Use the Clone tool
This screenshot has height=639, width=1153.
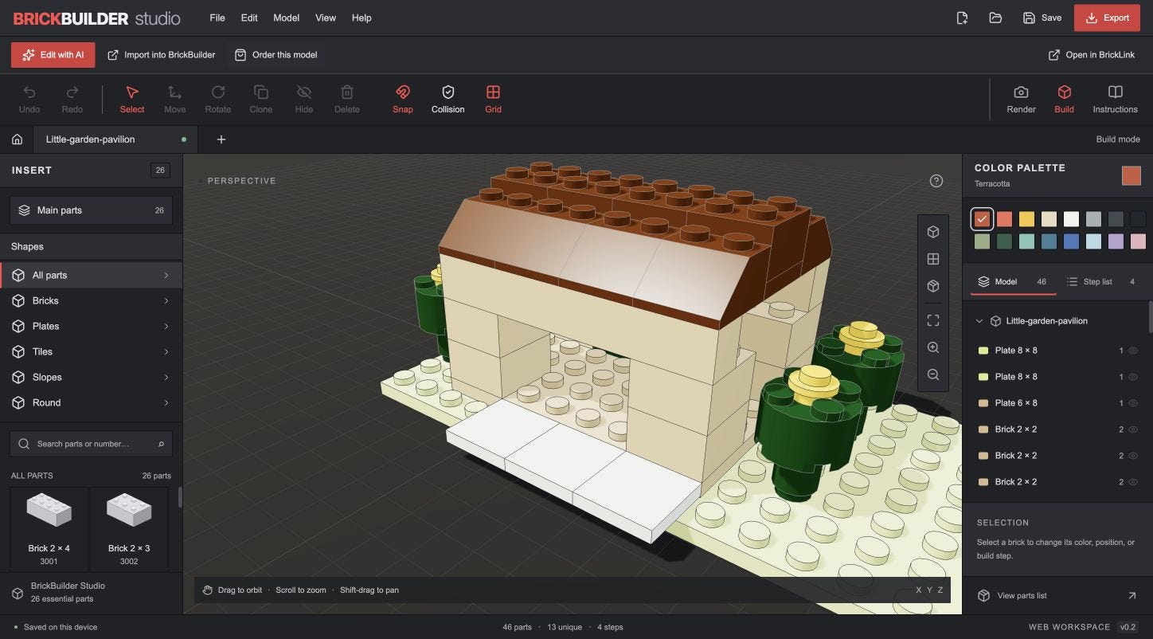[x=261, y=100]
